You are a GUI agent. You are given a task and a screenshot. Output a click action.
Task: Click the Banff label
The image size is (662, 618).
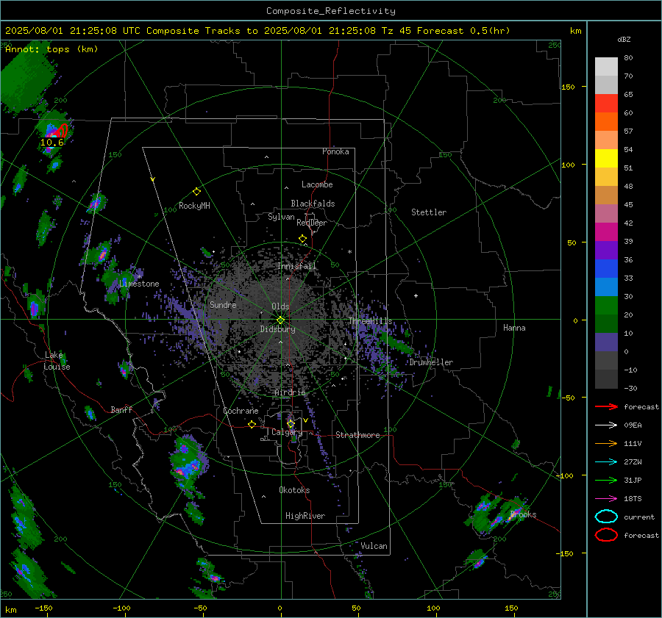tap(121, 409)
